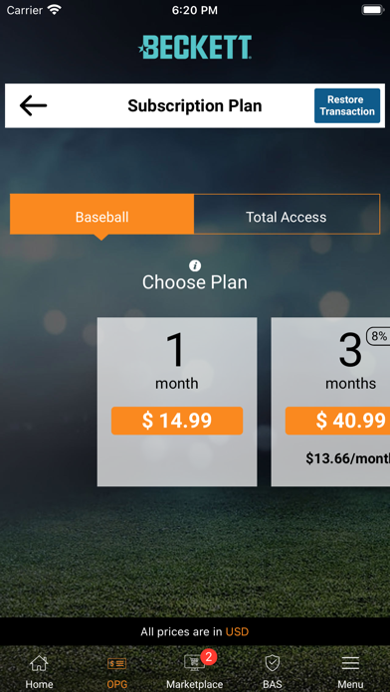This screenshot has height=692, width=390.
Task: Tap the USD currency link
Action: (237, 631)
